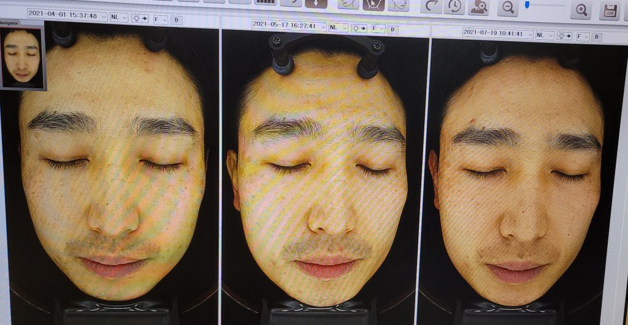Click the redo curved arrow icon
Viewport: 628px width, 325px height.
coord(431,6)
